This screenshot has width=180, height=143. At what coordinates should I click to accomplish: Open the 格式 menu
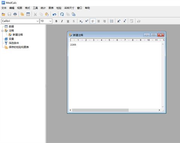pyautogui.click(x=27, y=8)
